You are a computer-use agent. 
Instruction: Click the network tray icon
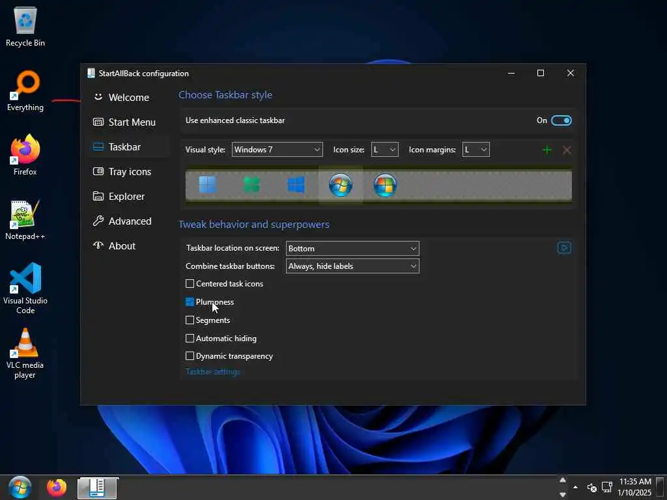click(x=607, y=487)
